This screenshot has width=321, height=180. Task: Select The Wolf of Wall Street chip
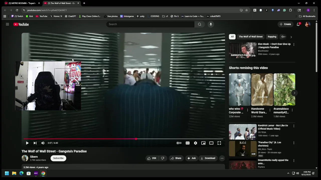pos(251,37)
